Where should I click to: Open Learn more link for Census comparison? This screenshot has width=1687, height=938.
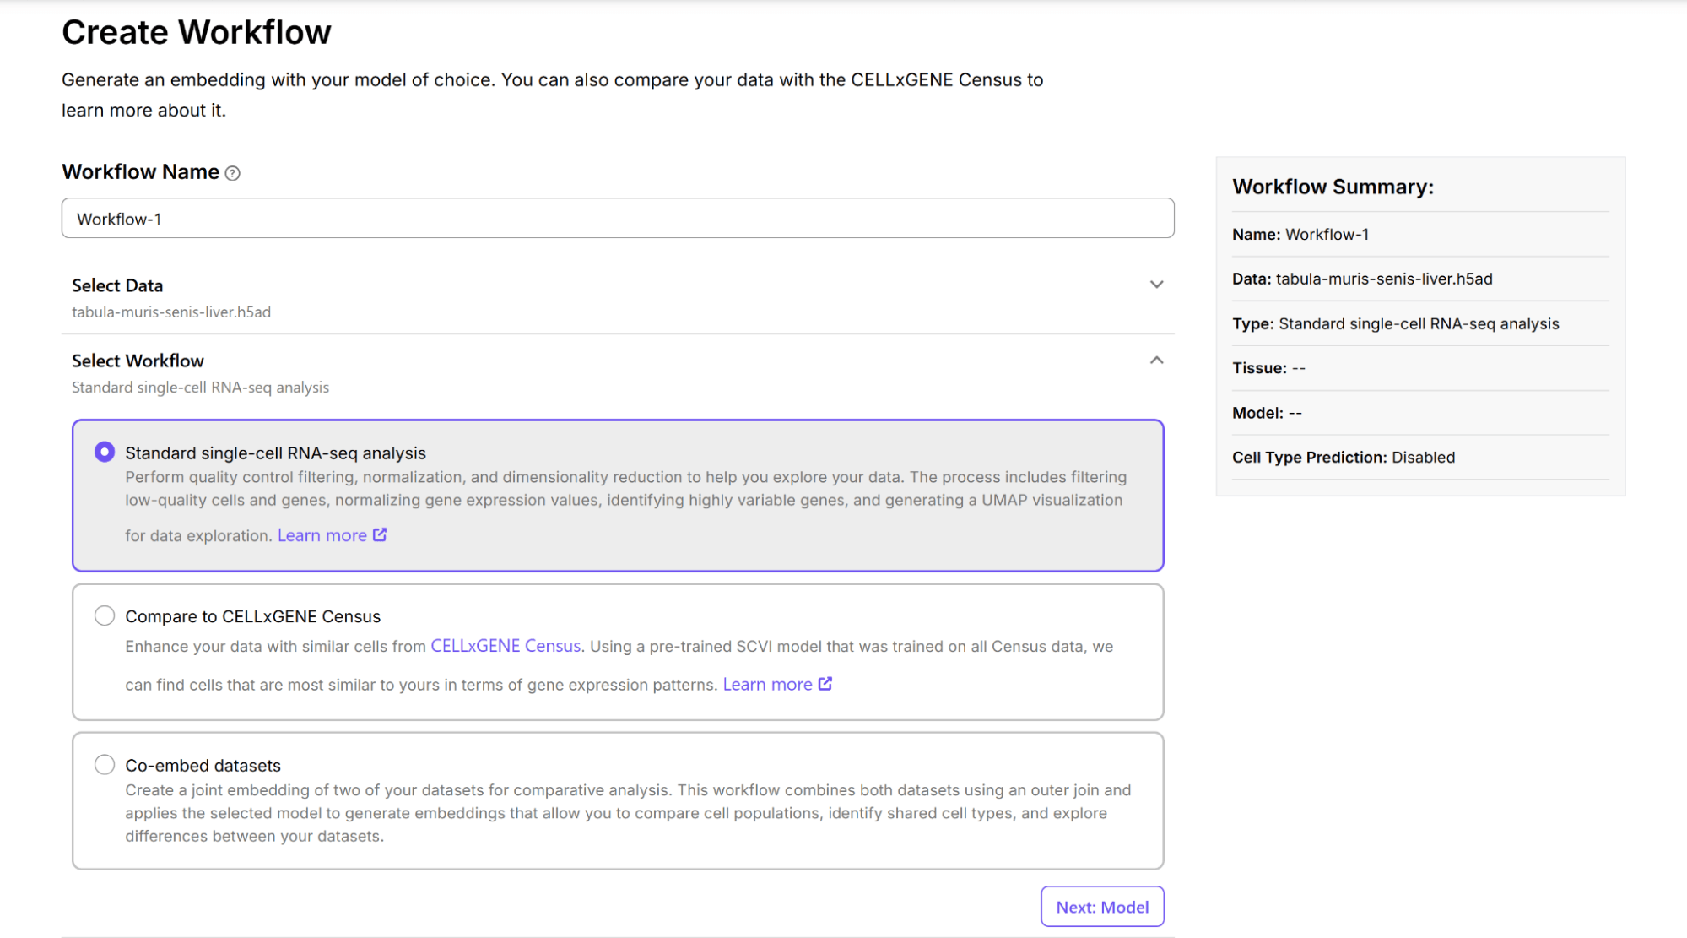tap(766, 685)
